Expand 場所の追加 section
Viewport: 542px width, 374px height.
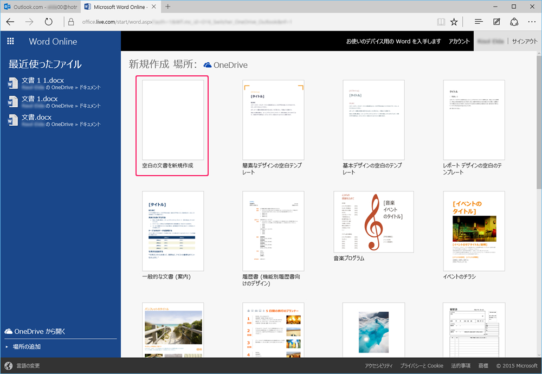pos(23,346)
